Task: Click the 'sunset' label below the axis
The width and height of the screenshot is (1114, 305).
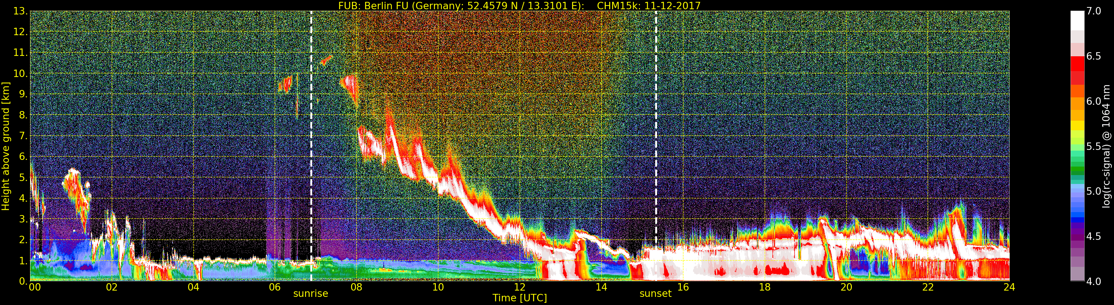Action: 656,294
